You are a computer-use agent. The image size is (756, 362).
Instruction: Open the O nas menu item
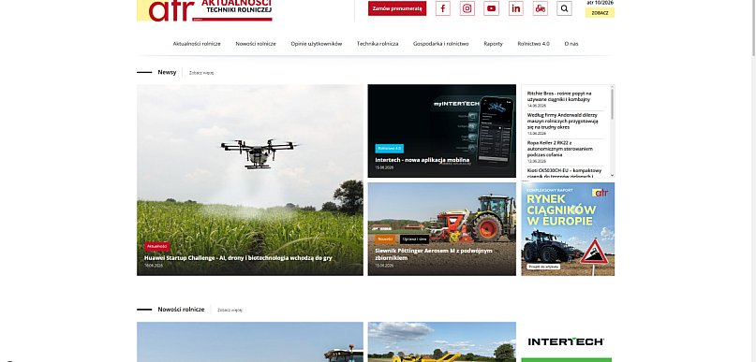[x=571, y=44]
